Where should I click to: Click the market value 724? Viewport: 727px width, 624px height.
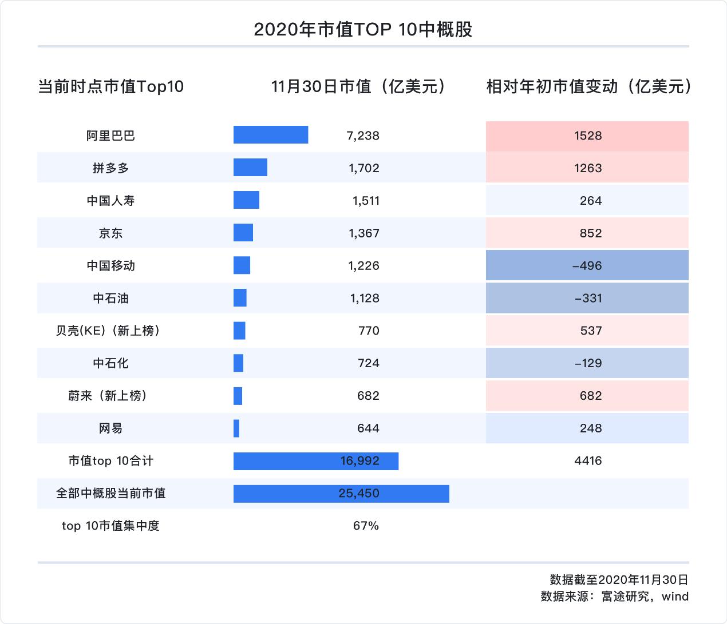pos(369,363)
